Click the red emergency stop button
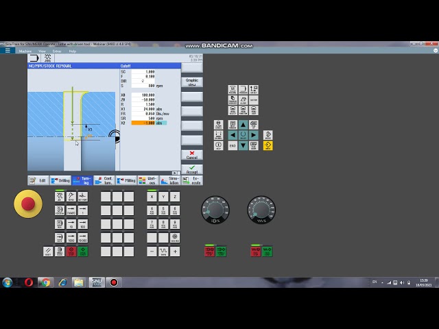This screenshot has height=329, width=439. [28, 204]
